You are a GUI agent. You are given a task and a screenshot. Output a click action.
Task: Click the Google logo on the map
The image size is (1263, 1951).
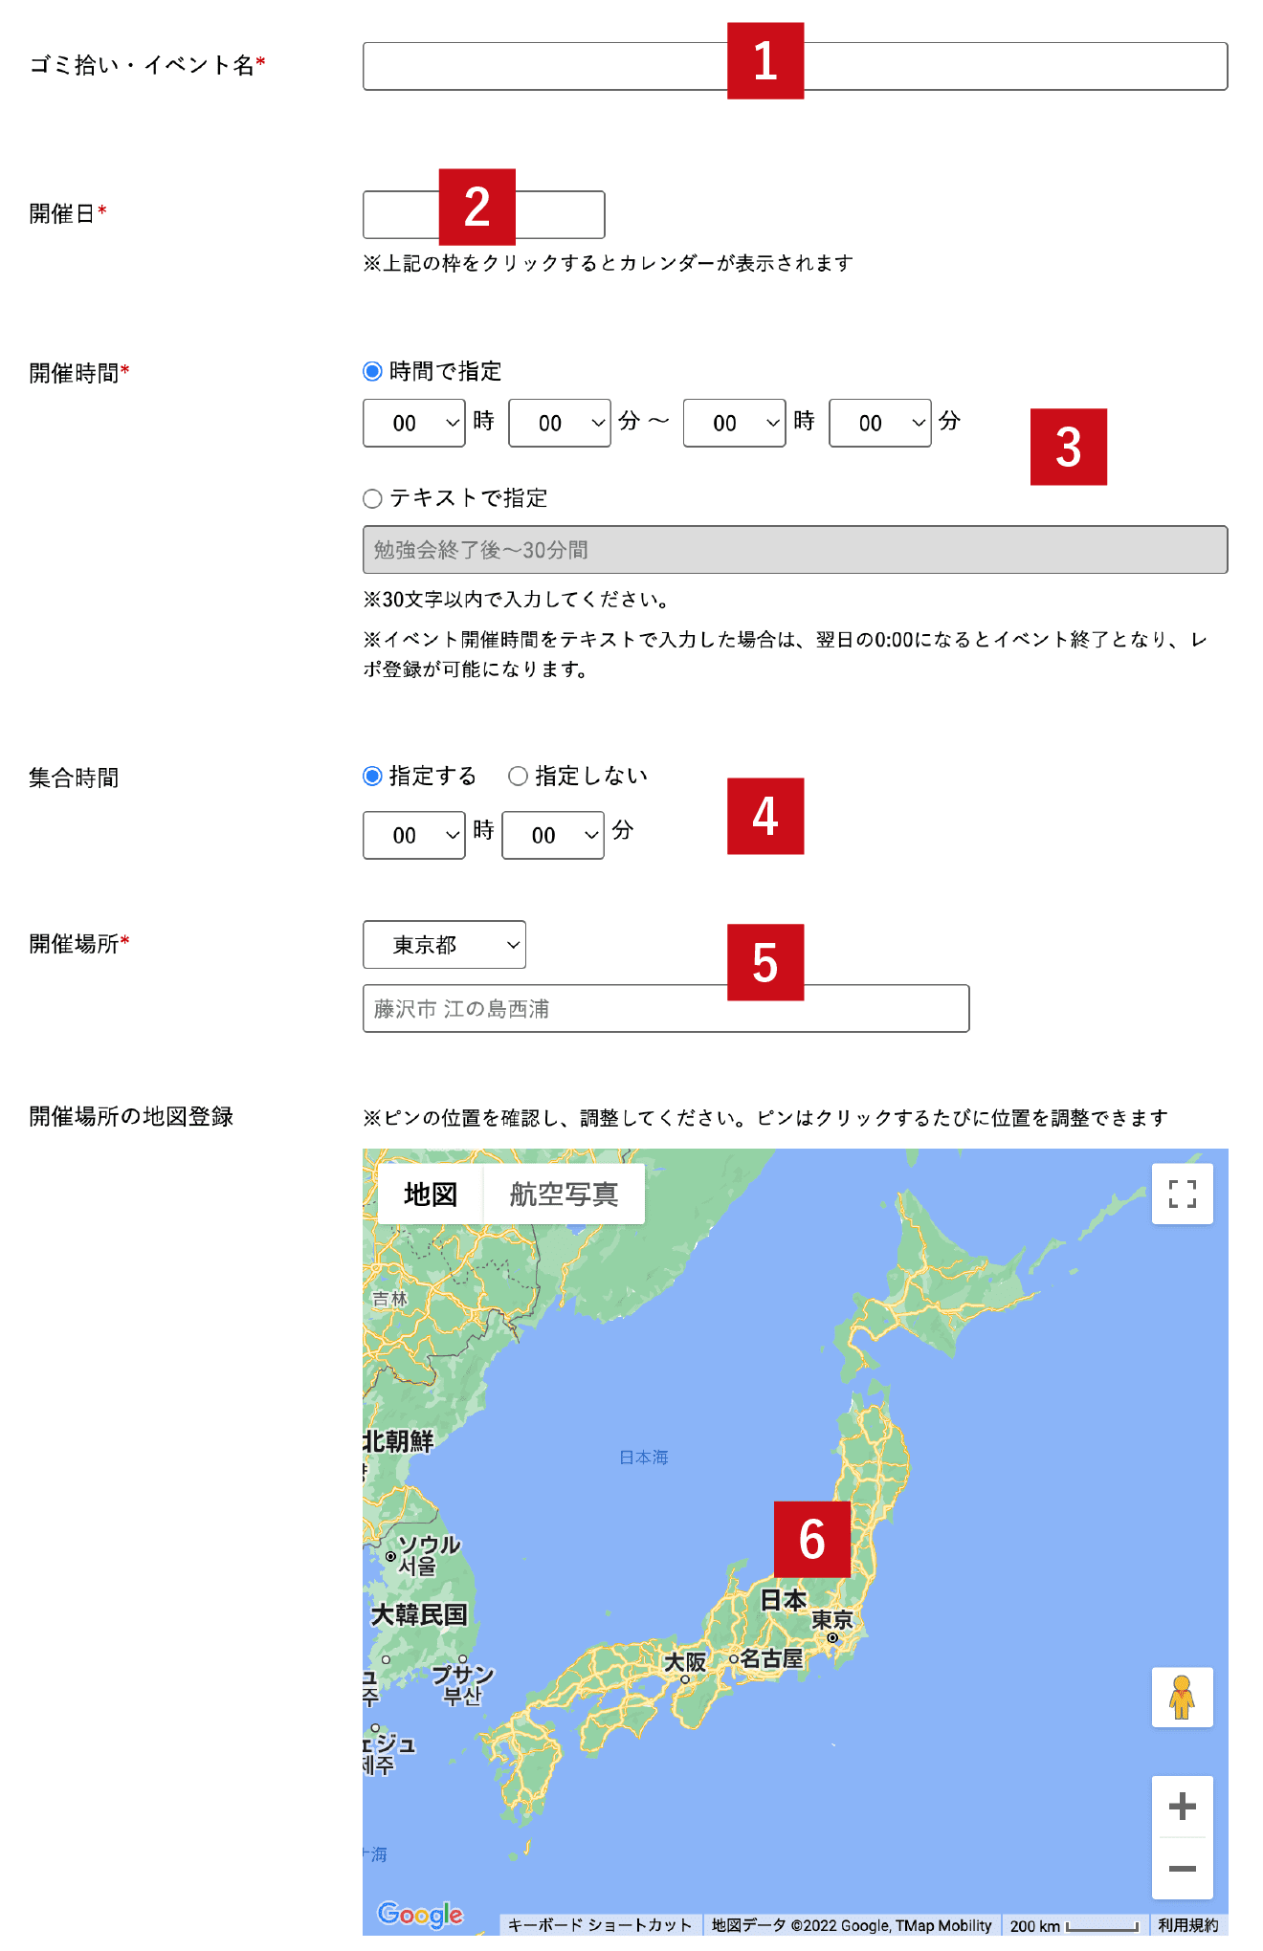tap(420, 1914)
